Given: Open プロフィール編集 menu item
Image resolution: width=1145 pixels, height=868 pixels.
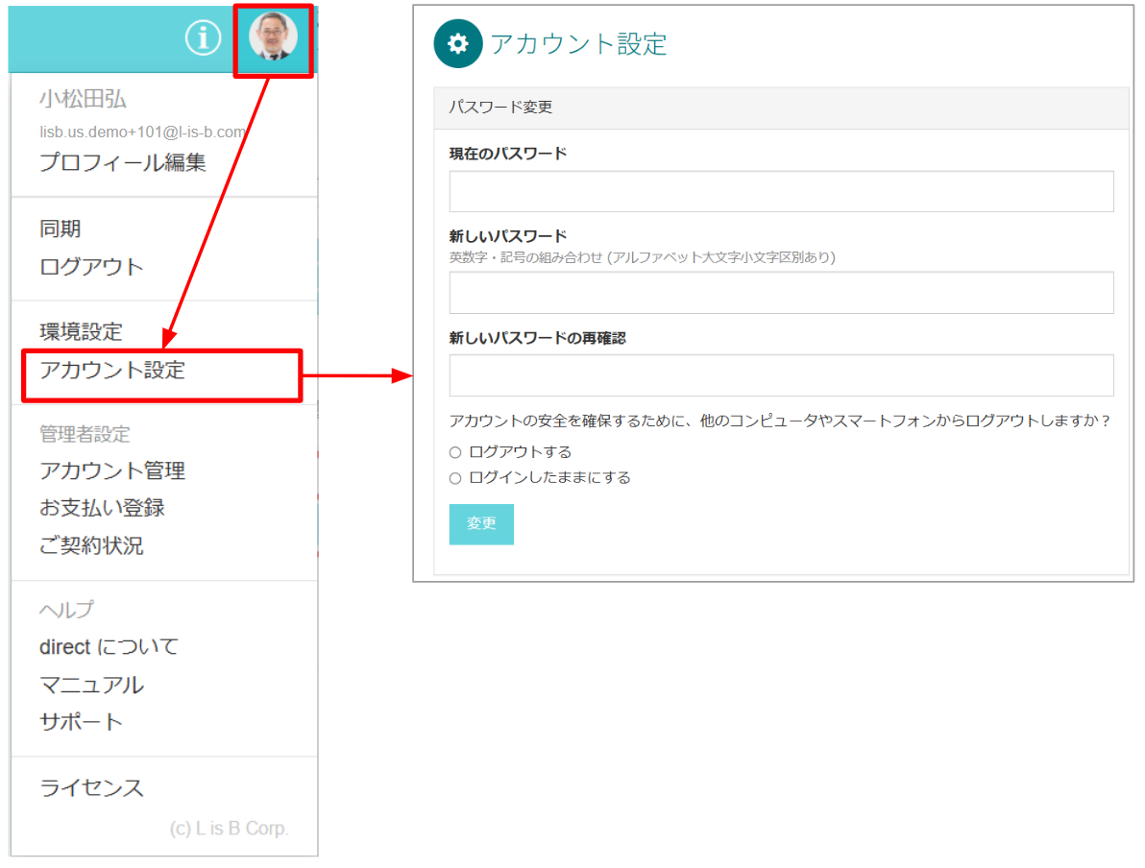Looking at the screenshot, I should click(123, 162).
